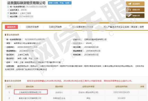Image resolution: width=148 pixels, height=101 pixels.
Task: Click the 信息分享 button
Action: tap(135, 10)
